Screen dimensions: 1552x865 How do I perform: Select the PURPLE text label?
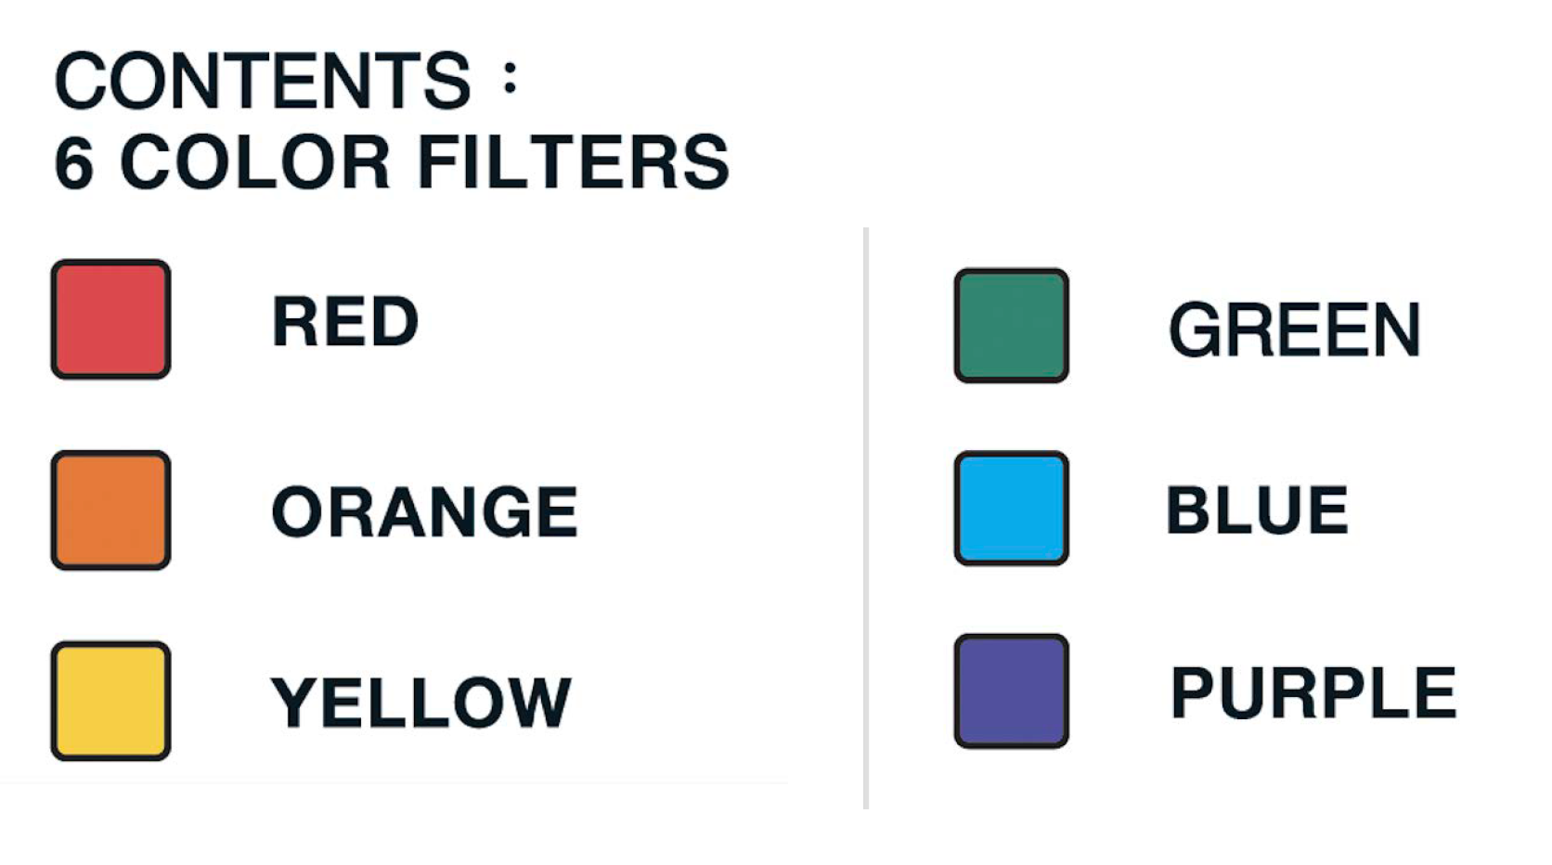(1313, 692)
